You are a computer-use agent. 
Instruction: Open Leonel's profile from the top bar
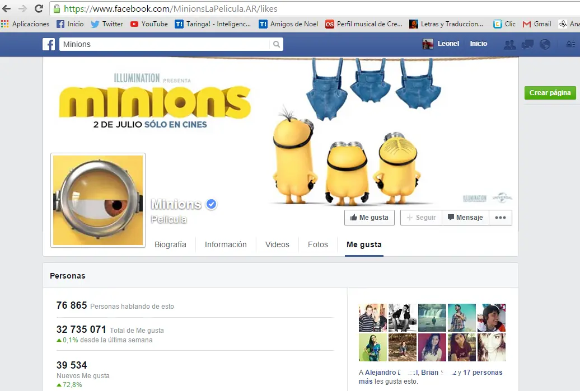(441, 44)
